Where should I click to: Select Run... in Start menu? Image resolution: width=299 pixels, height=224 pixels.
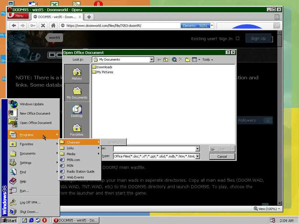point(33,191)
